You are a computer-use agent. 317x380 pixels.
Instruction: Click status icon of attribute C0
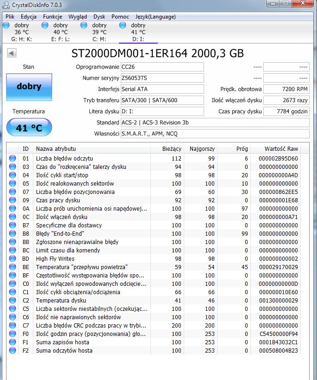(12, 284)
